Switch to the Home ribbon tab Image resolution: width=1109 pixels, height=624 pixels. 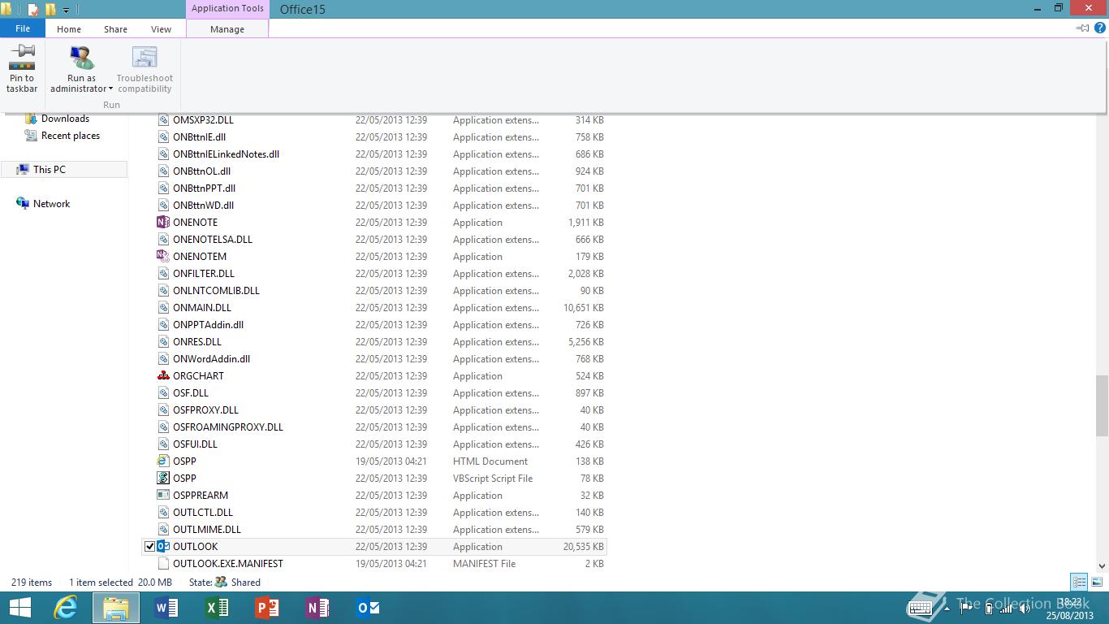pos(69,29)
